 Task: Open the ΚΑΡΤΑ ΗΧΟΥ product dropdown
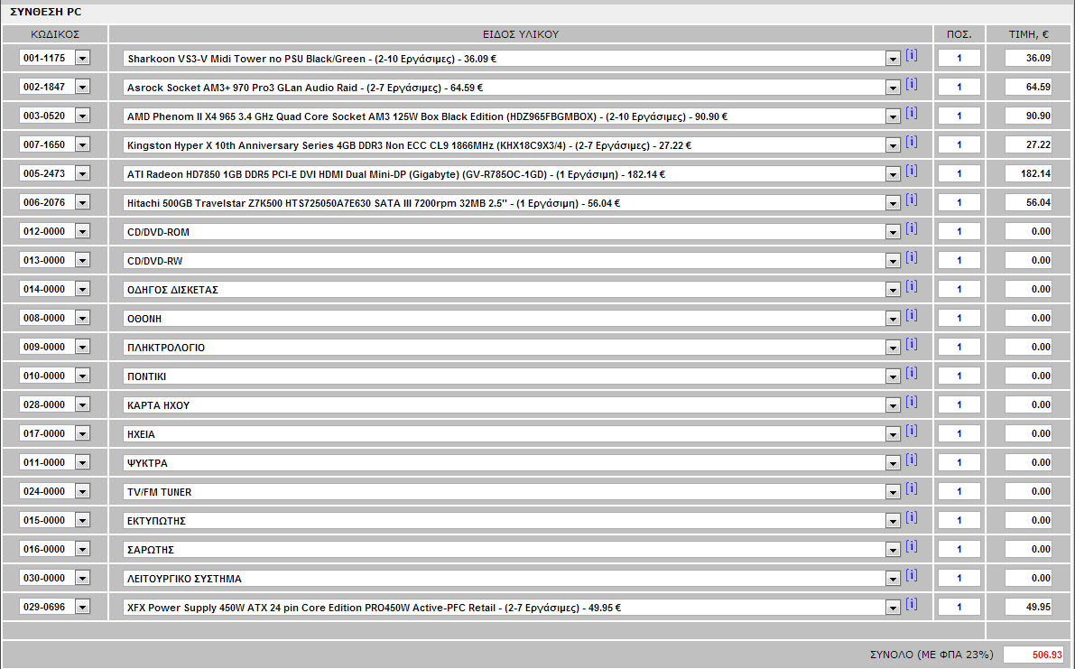click(893, 405)
